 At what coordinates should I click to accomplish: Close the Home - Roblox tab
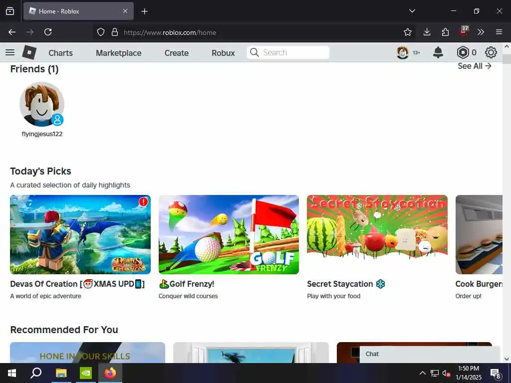125,11
